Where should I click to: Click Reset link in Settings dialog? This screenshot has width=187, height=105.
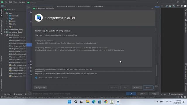(x=157, y=7)
